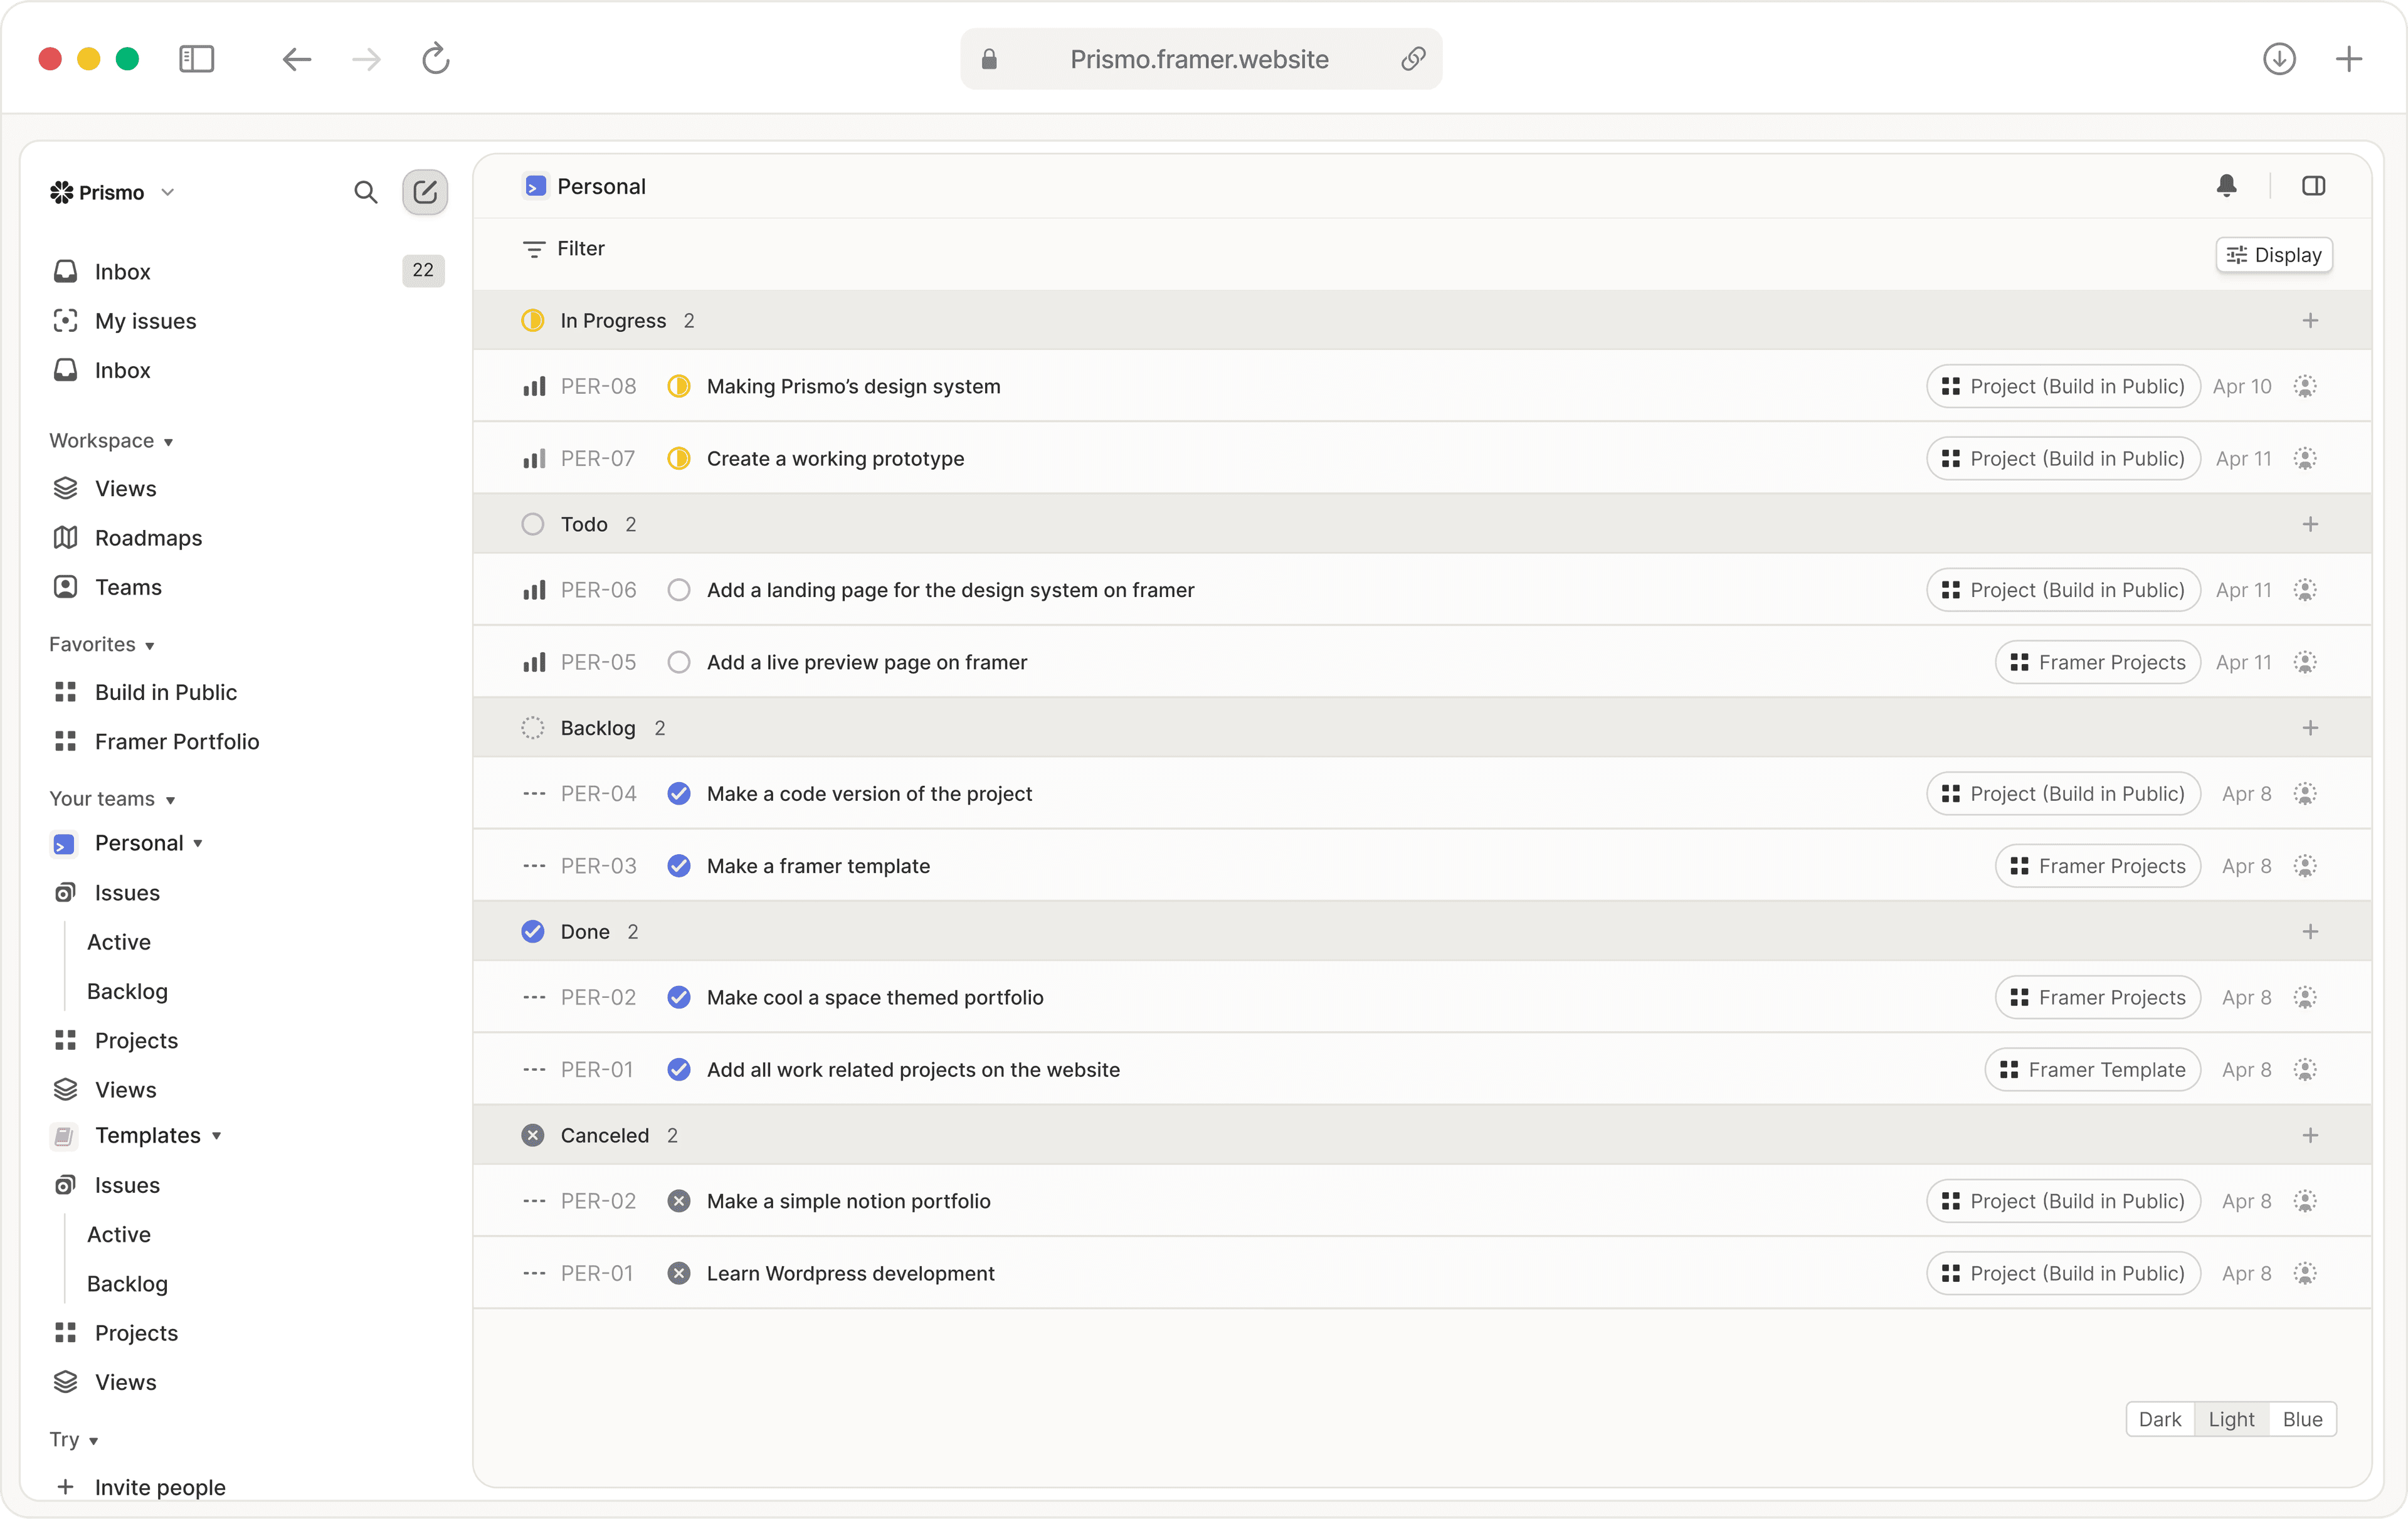Switch theme to Dark
Image resolution: width=2408 pixels, height=1519 pixels.
click(2159, 1419)
